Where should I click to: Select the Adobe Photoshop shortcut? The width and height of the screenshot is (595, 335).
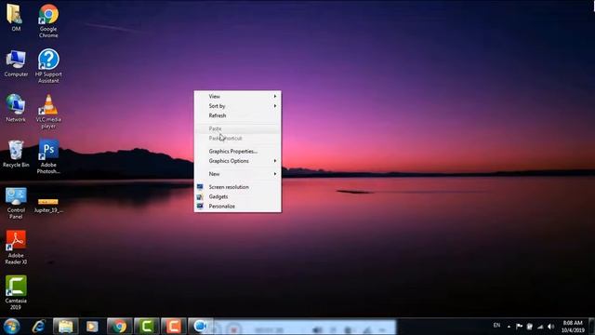48,156
